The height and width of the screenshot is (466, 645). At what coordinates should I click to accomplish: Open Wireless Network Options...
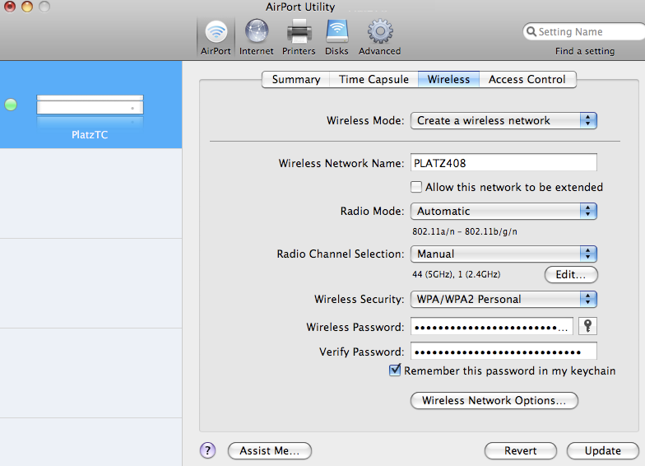(x=494, y=400)
